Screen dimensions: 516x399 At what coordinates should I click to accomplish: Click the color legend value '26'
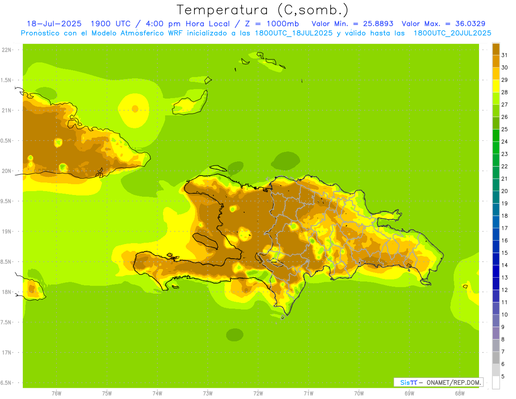pos(504,117)
